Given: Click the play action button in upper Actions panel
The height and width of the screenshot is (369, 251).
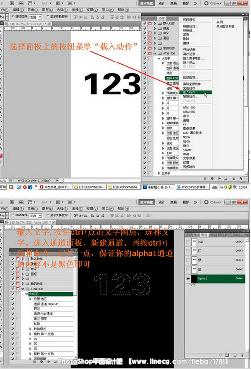Looking at the screenshot, I should 219,179.
